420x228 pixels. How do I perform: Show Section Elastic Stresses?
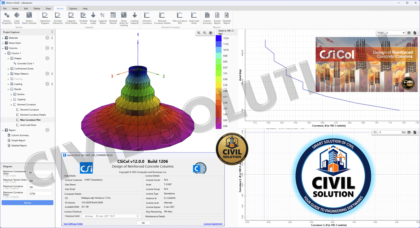point(29,18)
